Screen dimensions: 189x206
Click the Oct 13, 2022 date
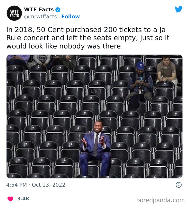tap(49, 185)
